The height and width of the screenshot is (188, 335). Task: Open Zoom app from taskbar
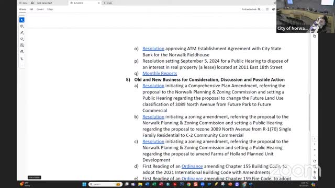coord(203,184)
